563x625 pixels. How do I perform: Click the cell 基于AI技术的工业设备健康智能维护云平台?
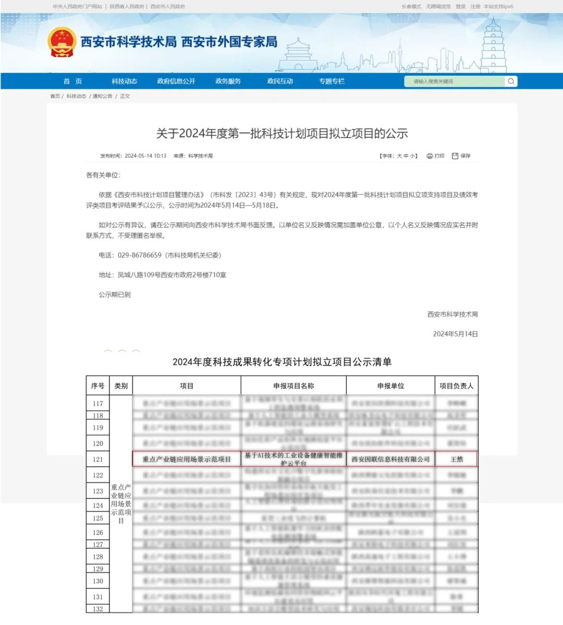[x=293, y=459]
